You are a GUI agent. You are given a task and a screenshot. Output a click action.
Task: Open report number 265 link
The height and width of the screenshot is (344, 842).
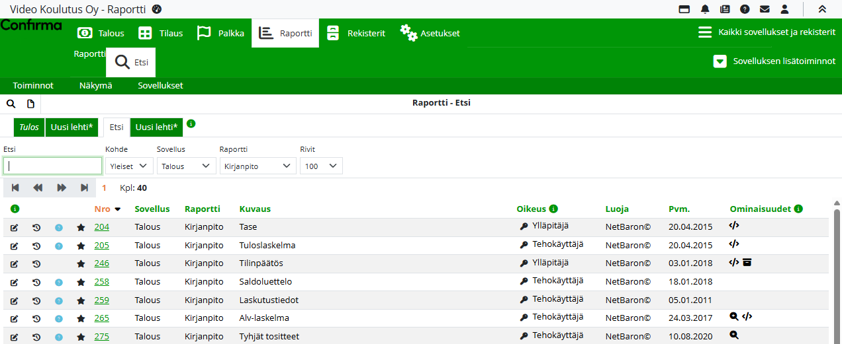point(101,318)
